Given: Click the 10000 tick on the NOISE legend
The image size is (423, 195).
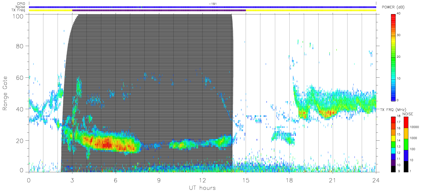Looking at the screenshot, I should point(415,127).
